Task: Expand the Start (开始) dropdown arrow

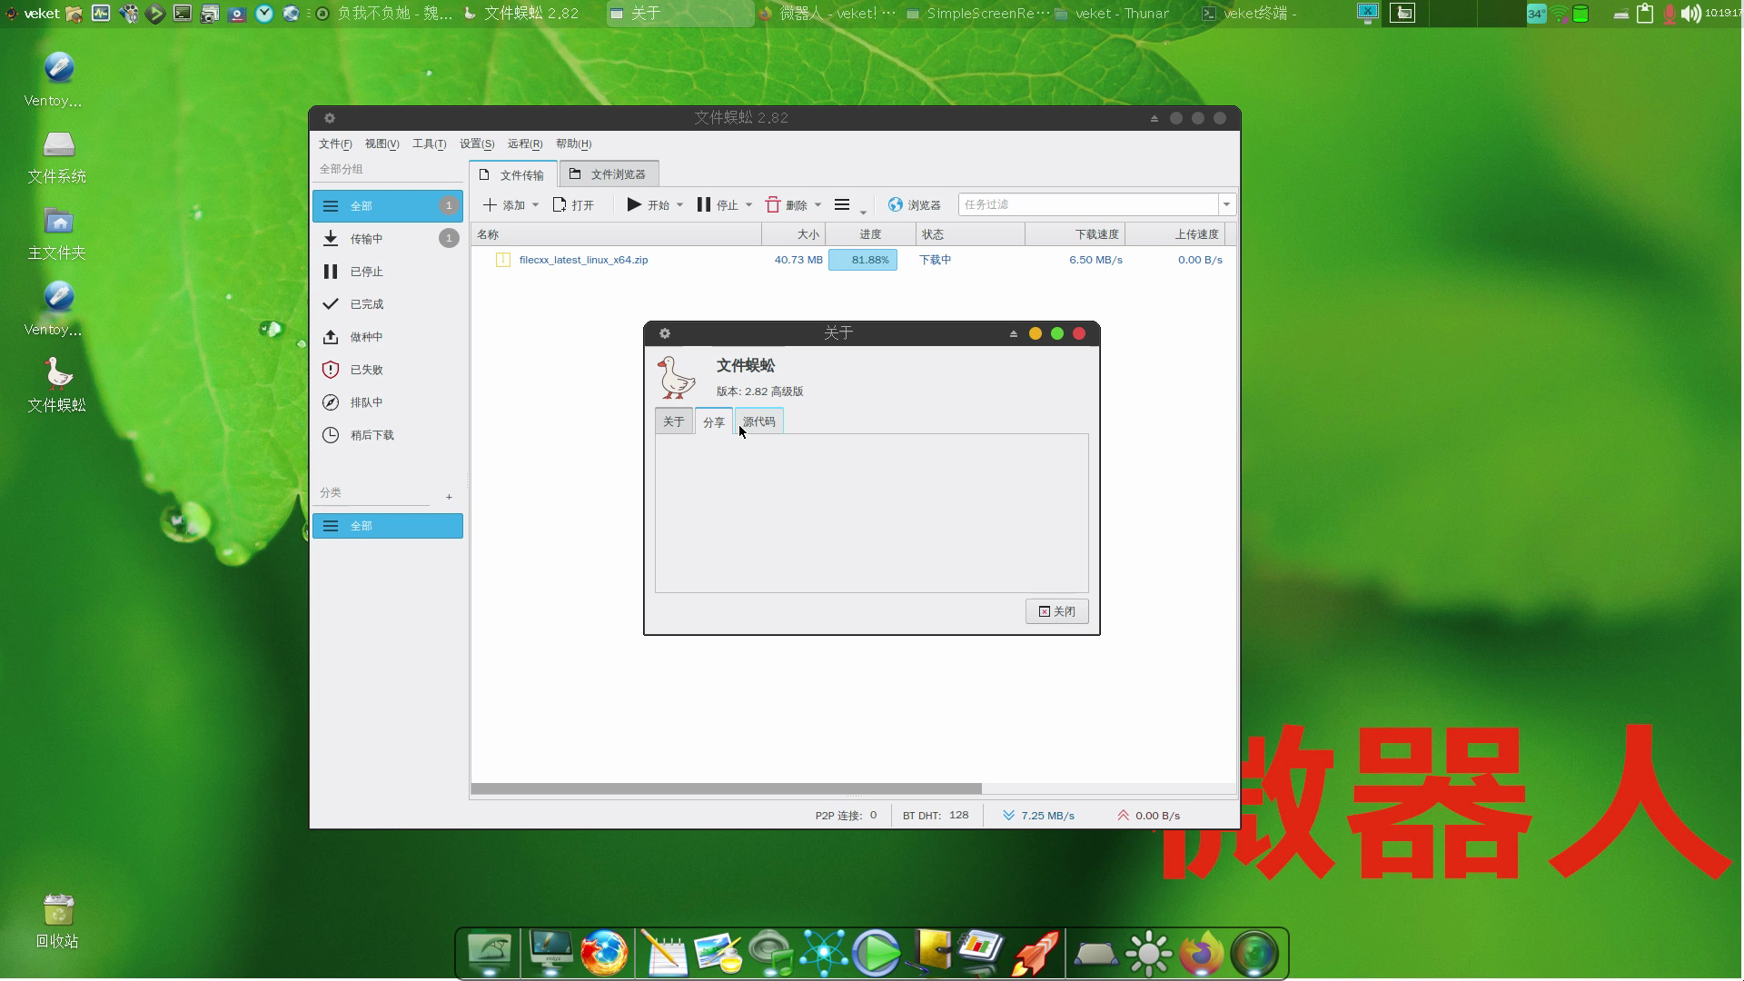Action: click(x=680, y=205)
